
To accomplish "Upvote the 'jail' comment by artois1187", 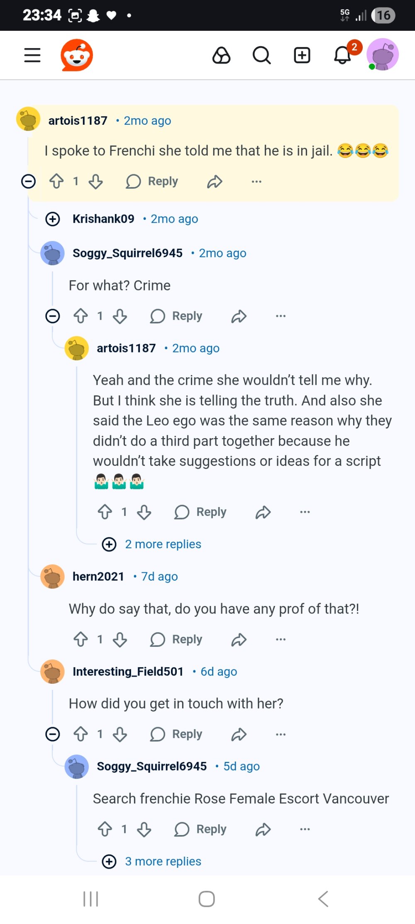I will [56, 181].
